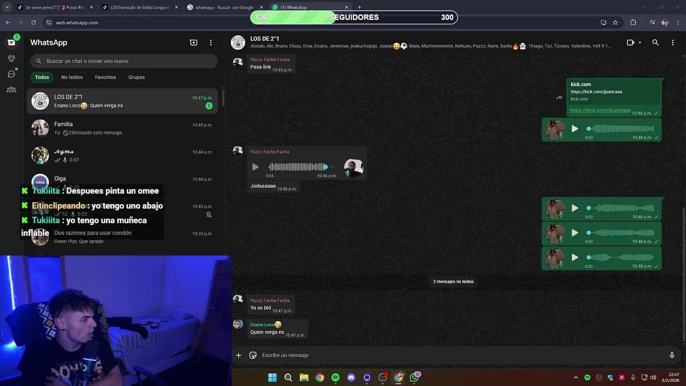Image resolution: width=686 pixels, height=386 pixels.
Task: Select the Grupos filter tab
Action: tap(137, 77)
